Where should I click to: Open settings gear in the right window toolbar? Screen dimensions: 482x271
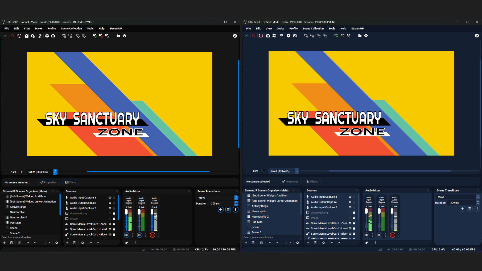tap(288, 36)
